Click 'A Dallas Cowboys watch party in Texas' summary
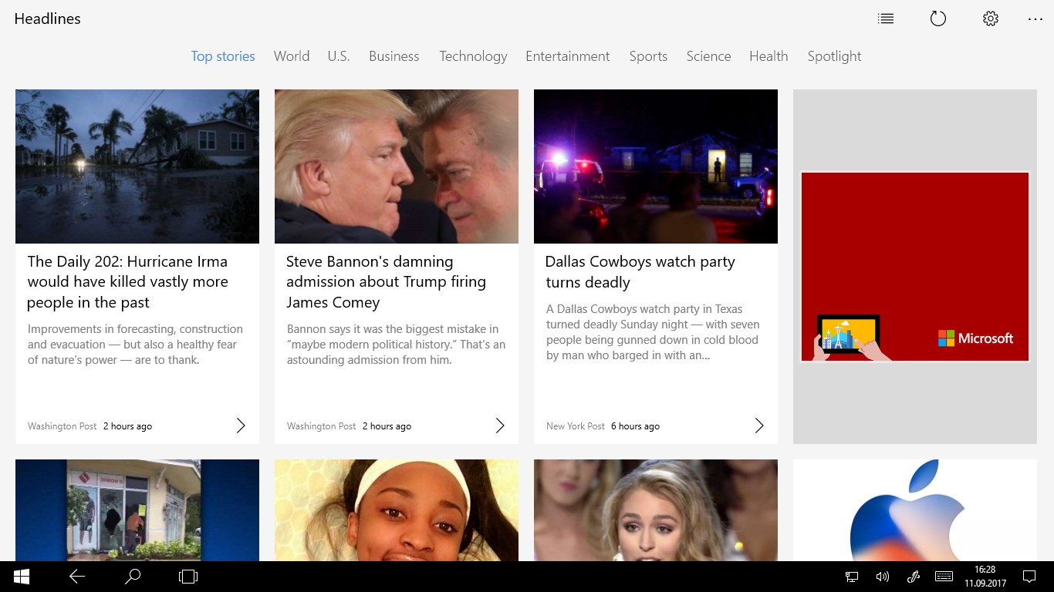Image resolution: width=1054 pixels, height=592 pixels. pos(653,332)
